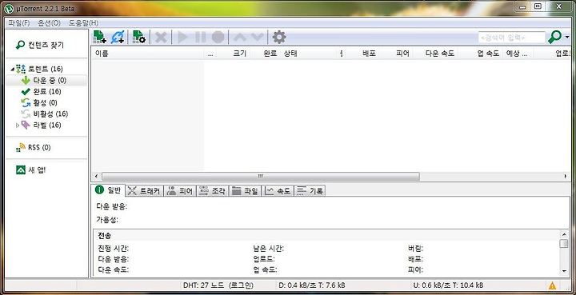Click Move Up Queue arrow icon
The width and height of the screenshot is (576, 295).
[239, 37]
